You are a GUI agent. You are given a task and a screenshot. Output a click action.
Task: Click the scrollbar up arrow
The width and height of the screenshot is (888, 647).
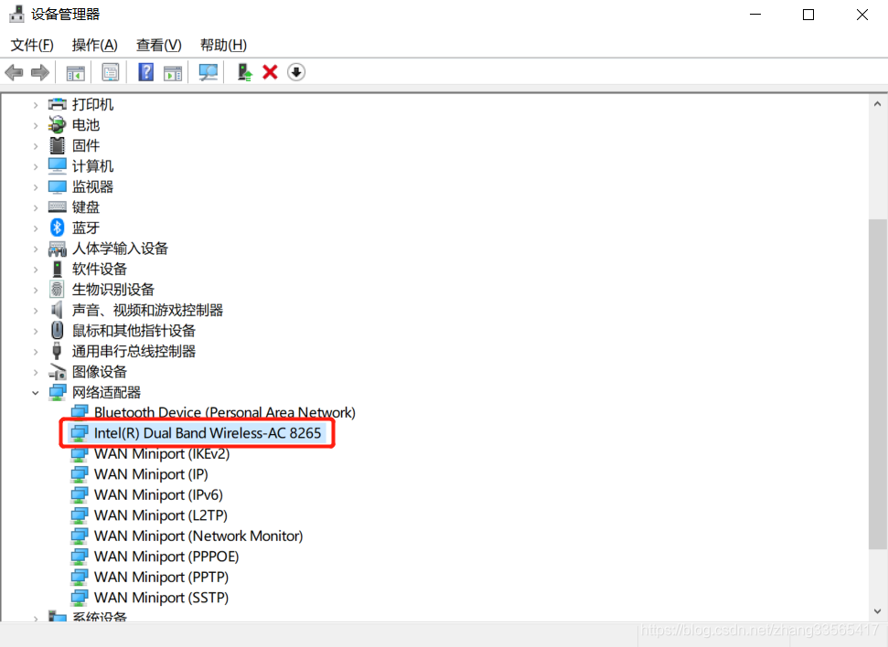[877, 104]
